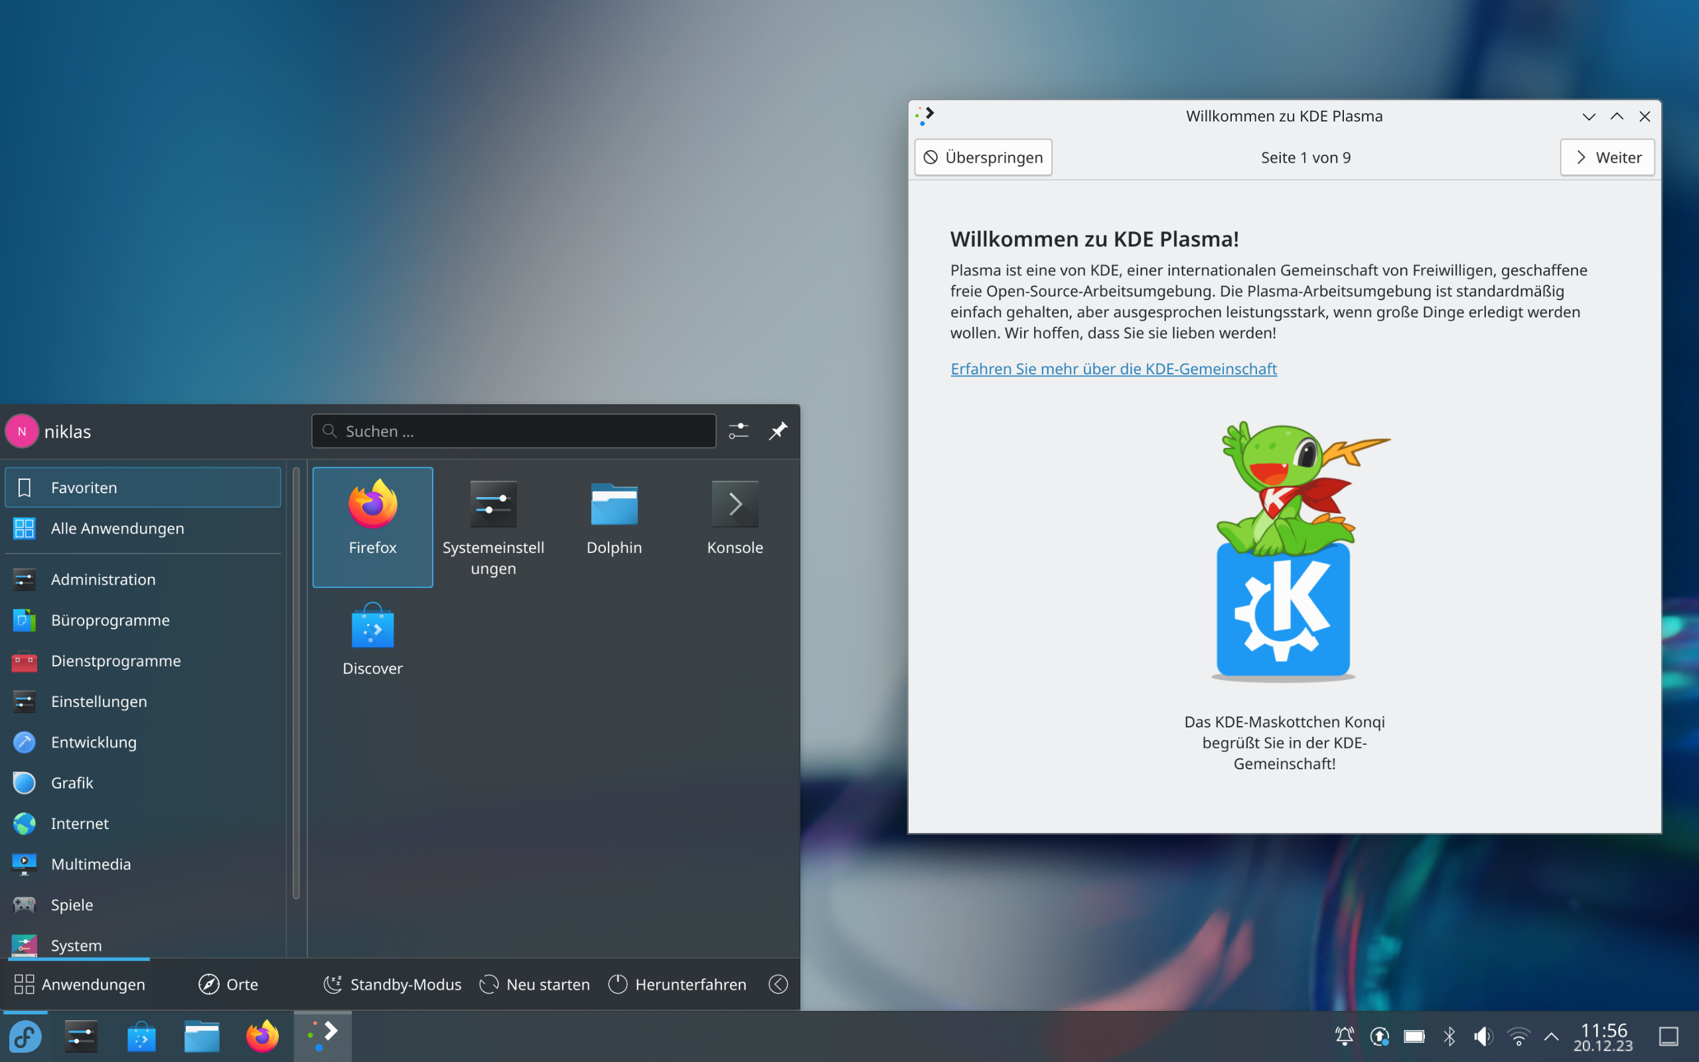Viewport: 1699px width, 1062px height.
Task: Click the Bluetooth tray icon
Action: tap(1449, 1036)
